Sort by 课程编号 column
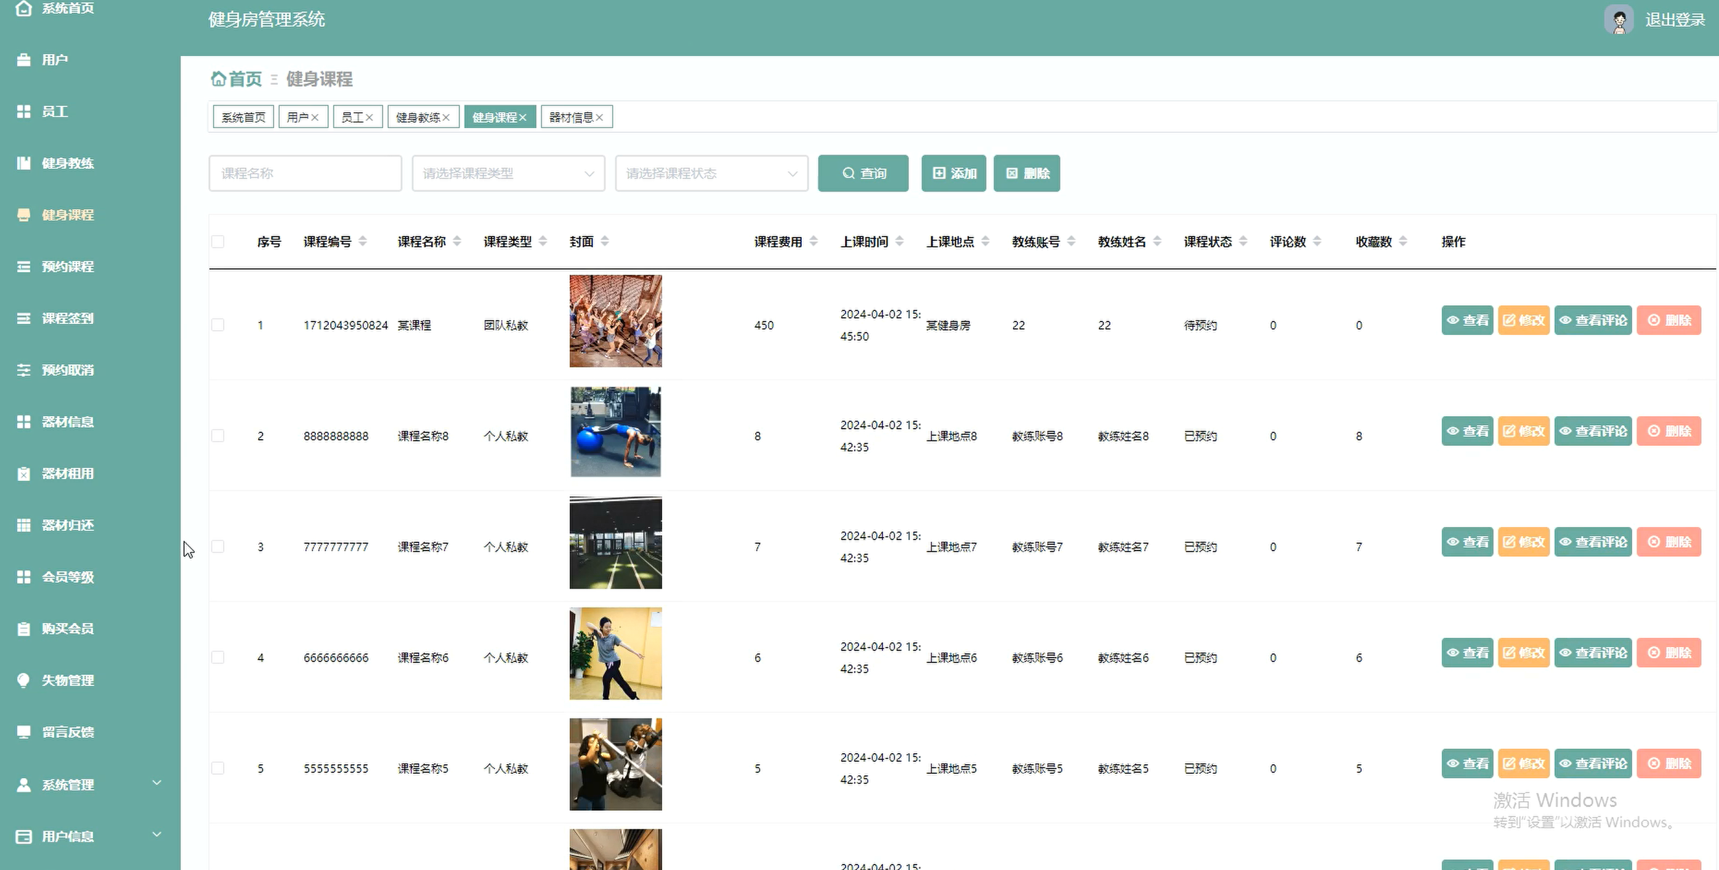 tap(362, 241)
